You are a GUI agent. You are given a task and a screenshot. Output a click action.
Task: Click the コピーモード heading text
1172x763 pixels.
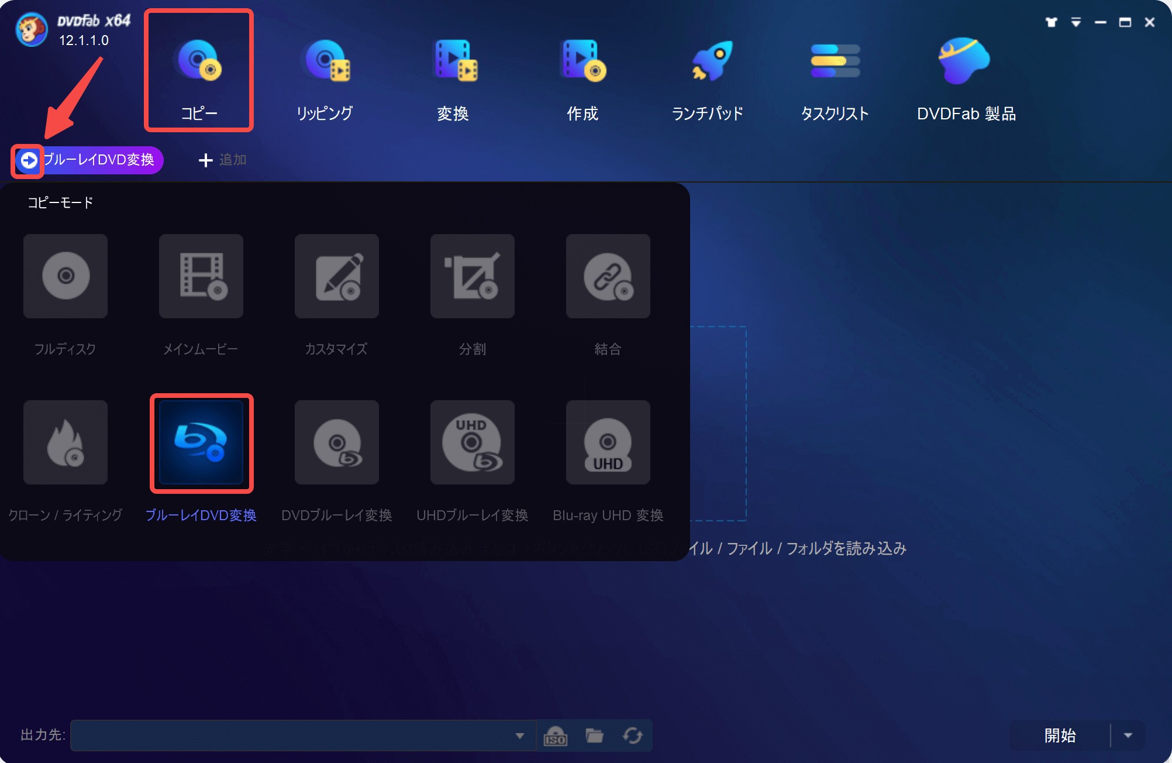point(60,202)
